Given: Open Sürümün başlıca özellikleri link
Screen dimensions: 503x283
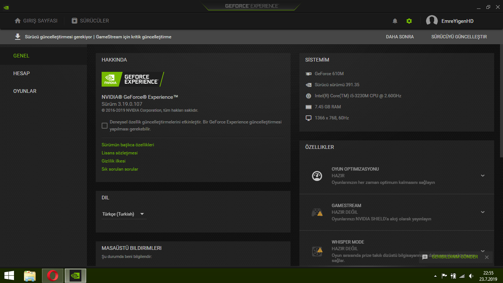Looking at the screenshot, I should point(128,145).
